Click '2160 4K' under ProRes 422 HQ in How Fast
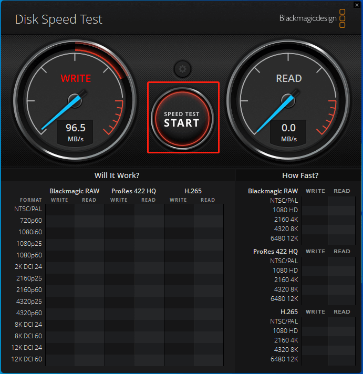The image size is (363, 374). coord(286,280)
